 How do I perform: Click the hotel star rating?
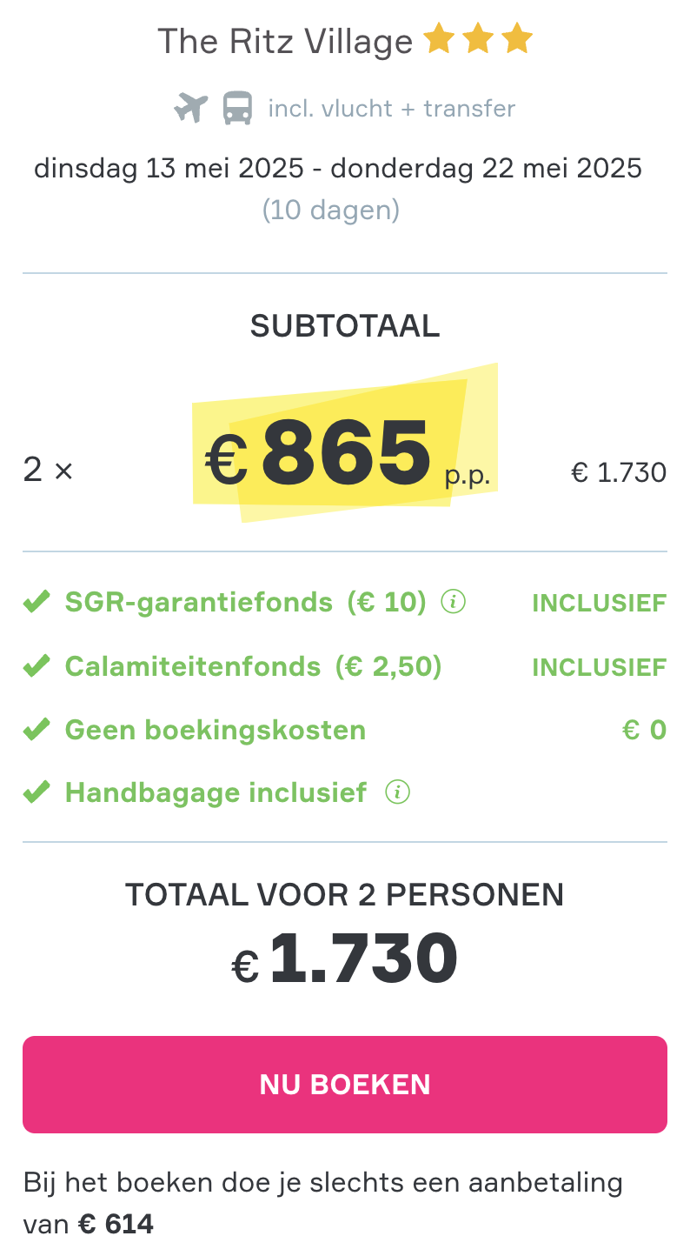point(477,39)
